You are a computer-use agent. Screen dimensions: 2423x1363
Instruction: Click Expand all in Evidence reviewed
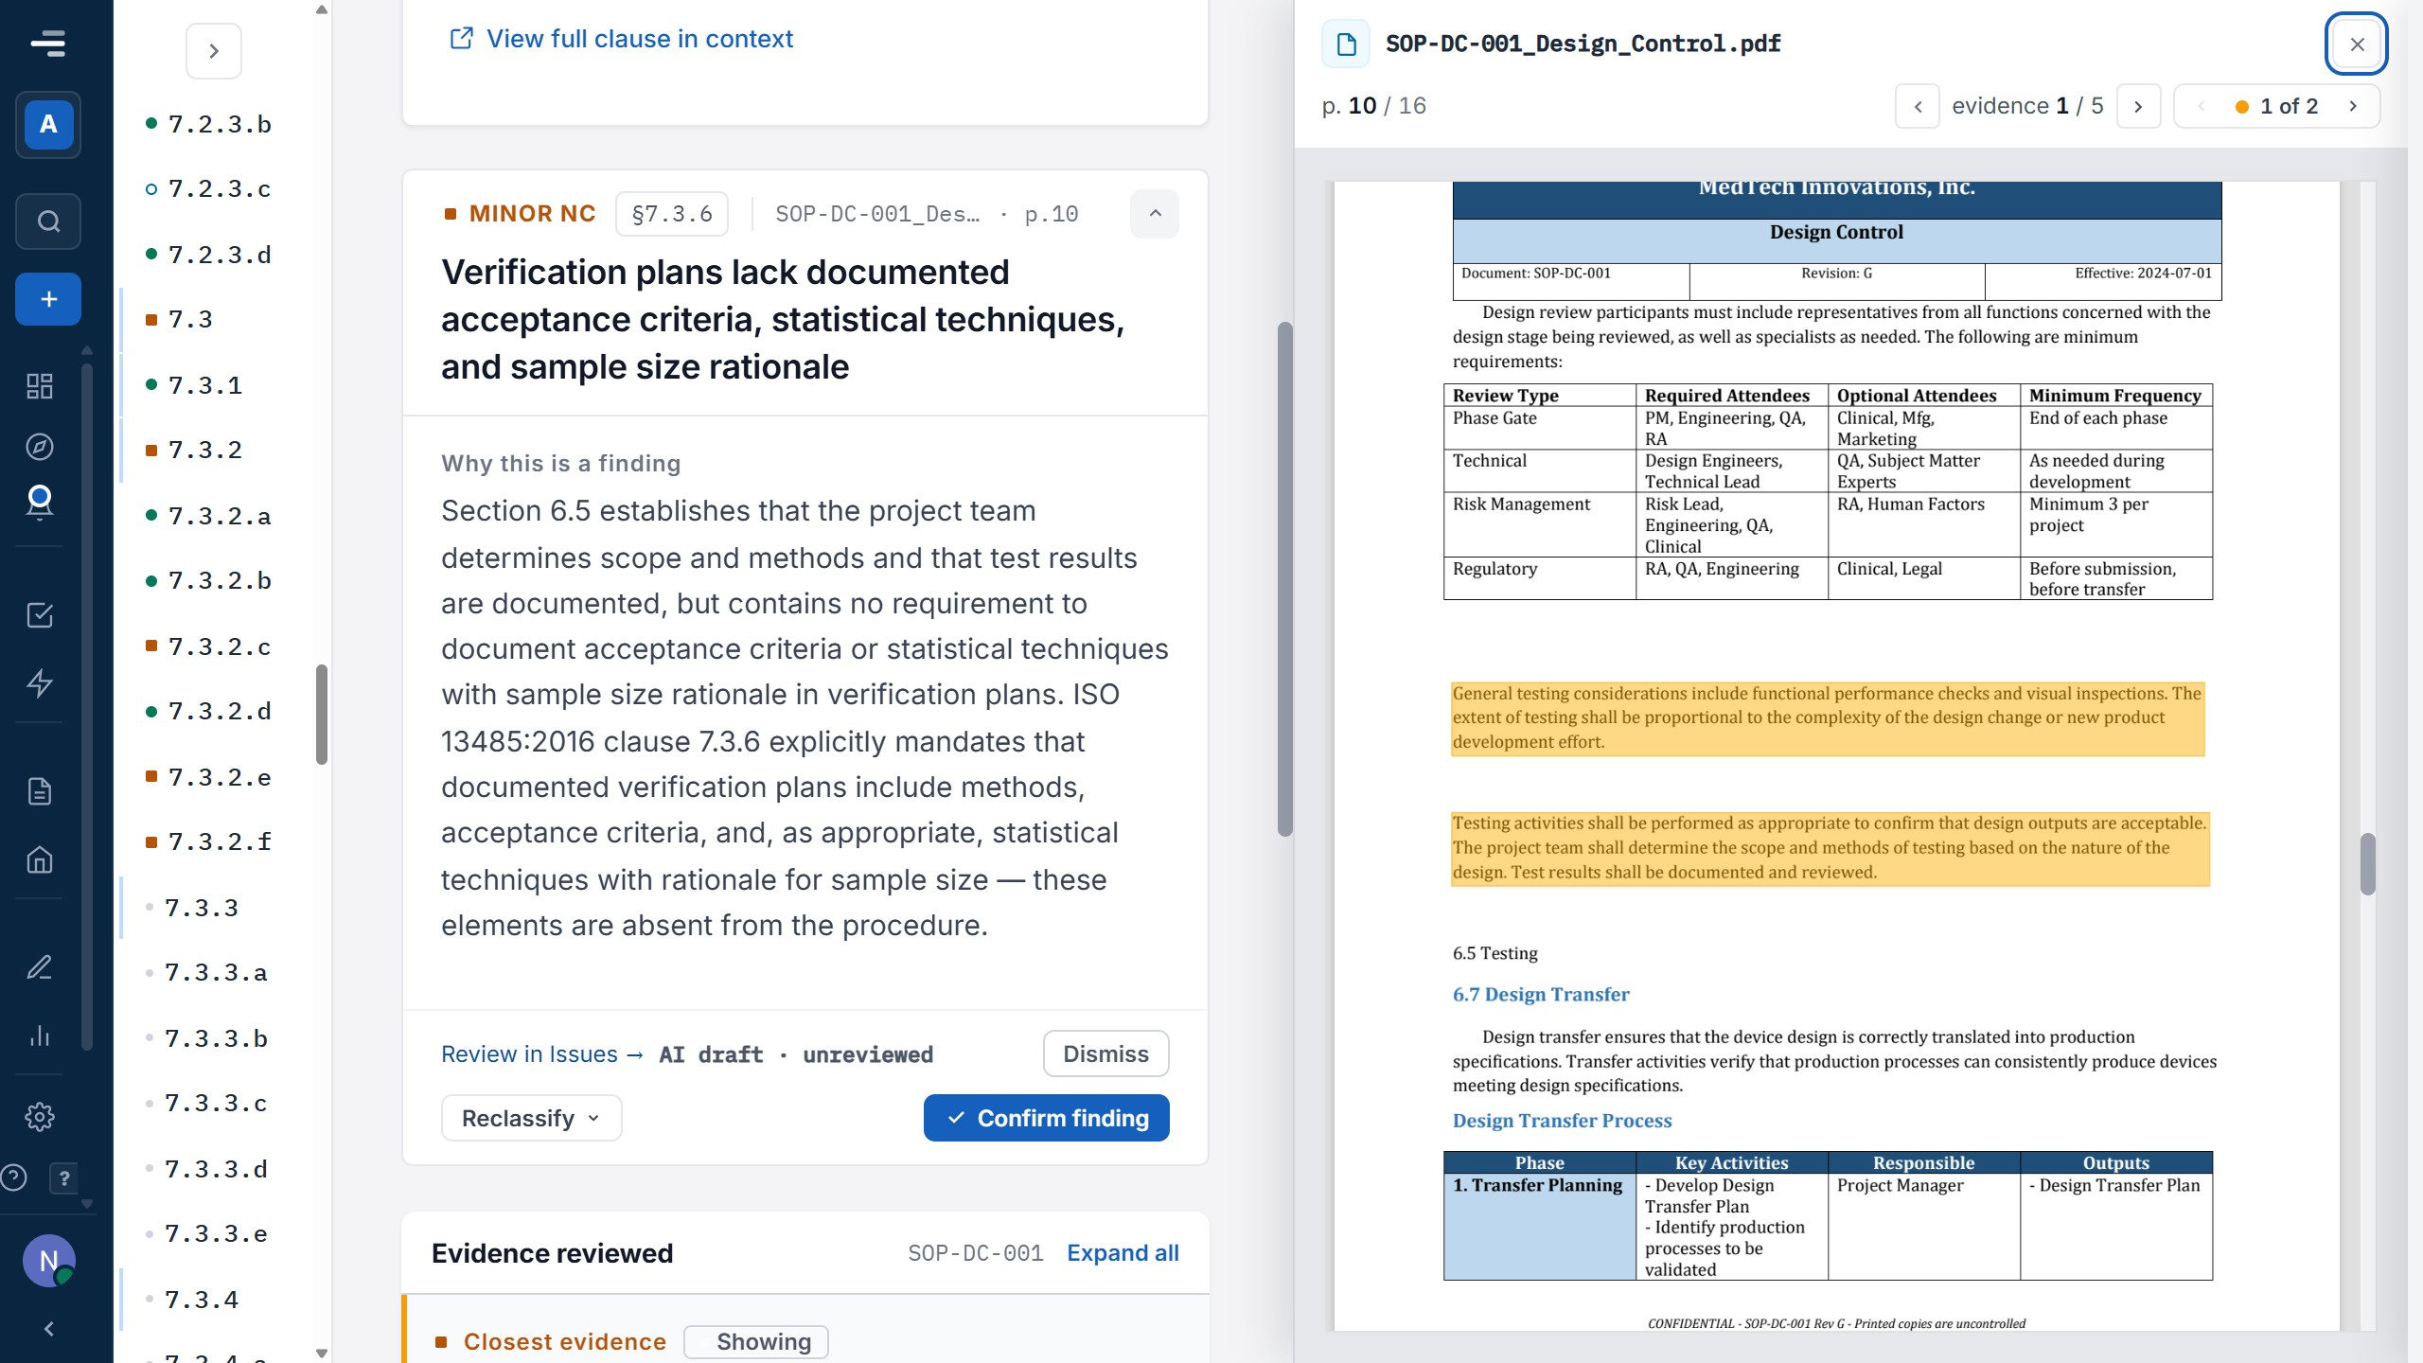(x=1123, y=1253)
